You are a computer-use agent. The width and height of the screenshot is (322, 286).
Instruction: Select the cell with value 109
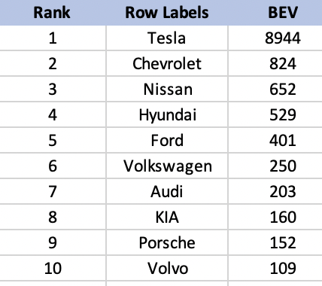[275, 268]
